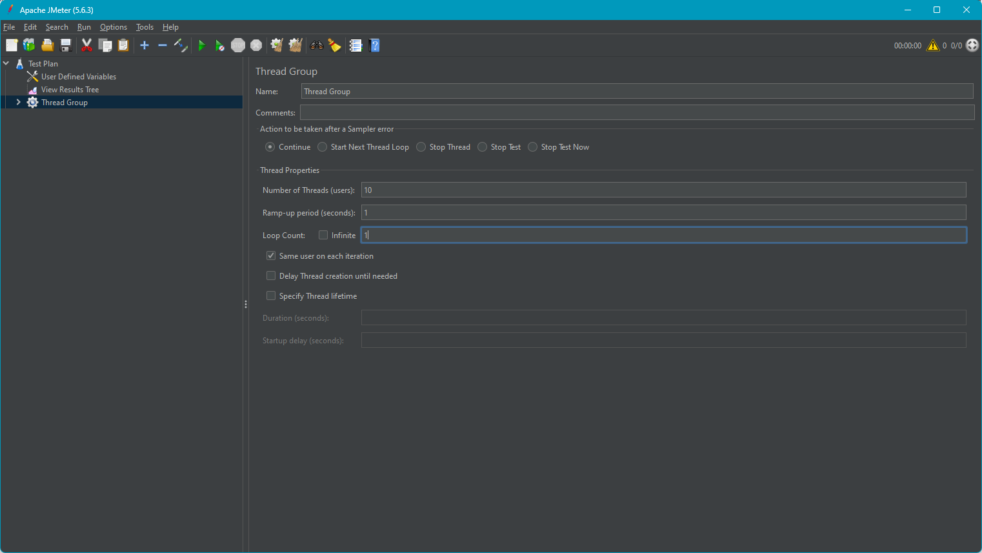Image resolution: width=982 pixels, height=553 pixels.
Task: Open the Run menu
Action: pos(84,27)
